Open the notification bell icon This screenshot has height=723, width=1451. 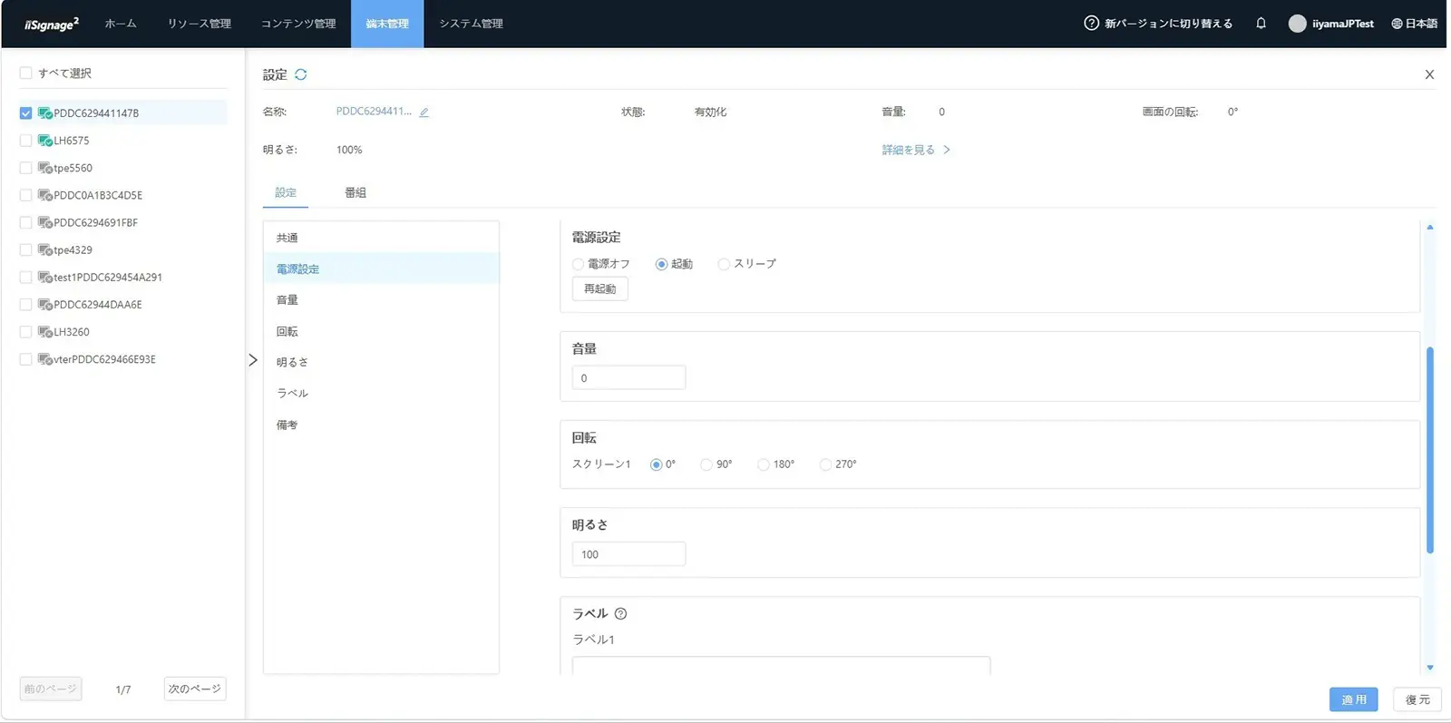[x=1261, y=24]
